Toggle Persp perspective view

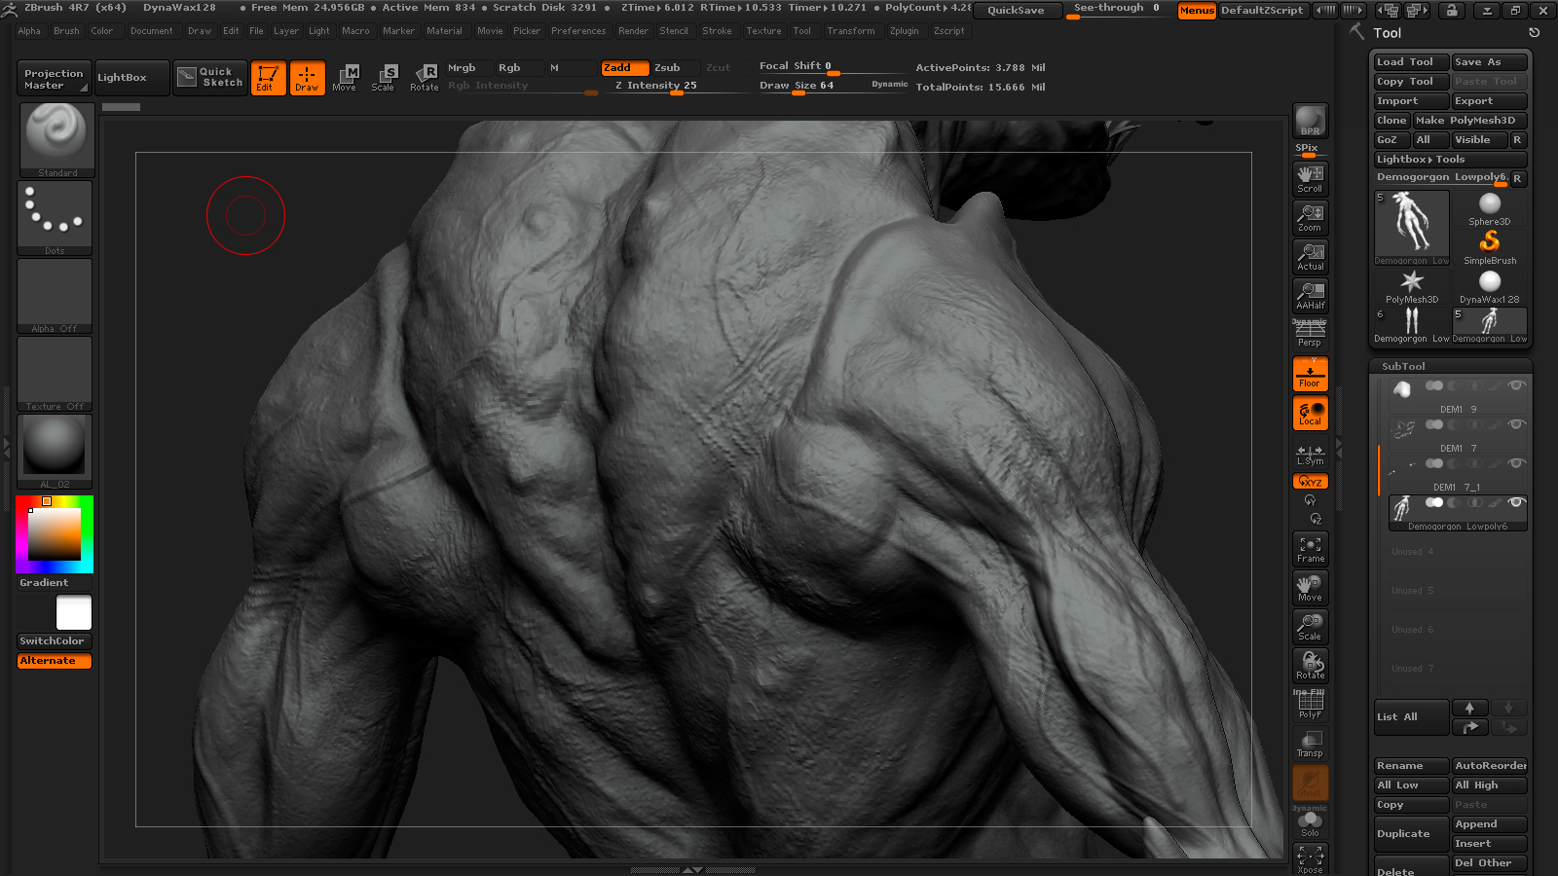[1310, 335]
